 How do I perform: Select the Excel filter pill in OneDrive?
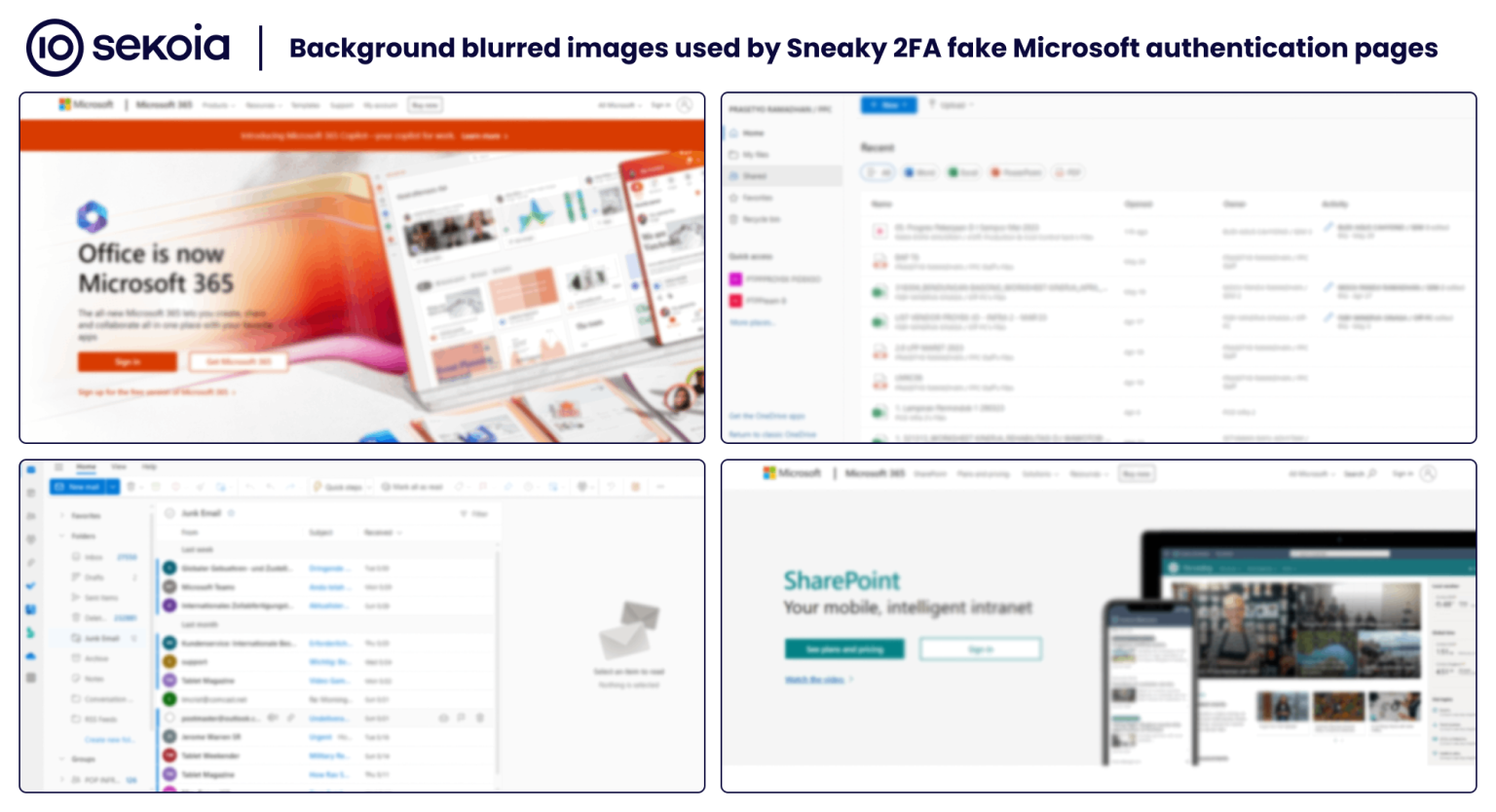962,172
